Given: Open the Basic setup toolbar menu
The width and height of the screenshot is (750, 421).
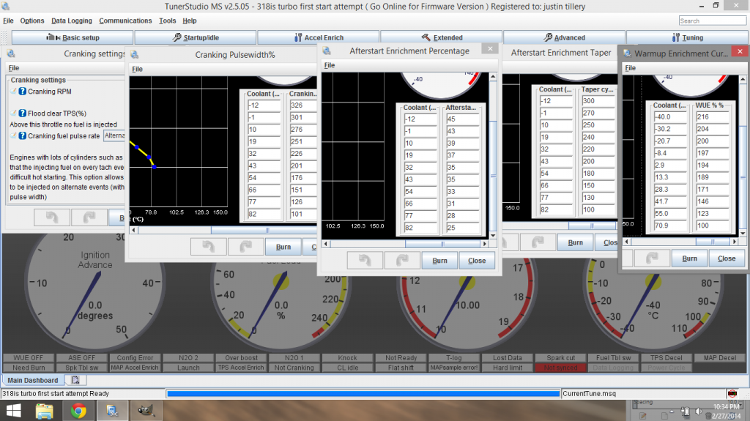Looking at the screenshot, I should pyautogui.click(x=73, y=37).
